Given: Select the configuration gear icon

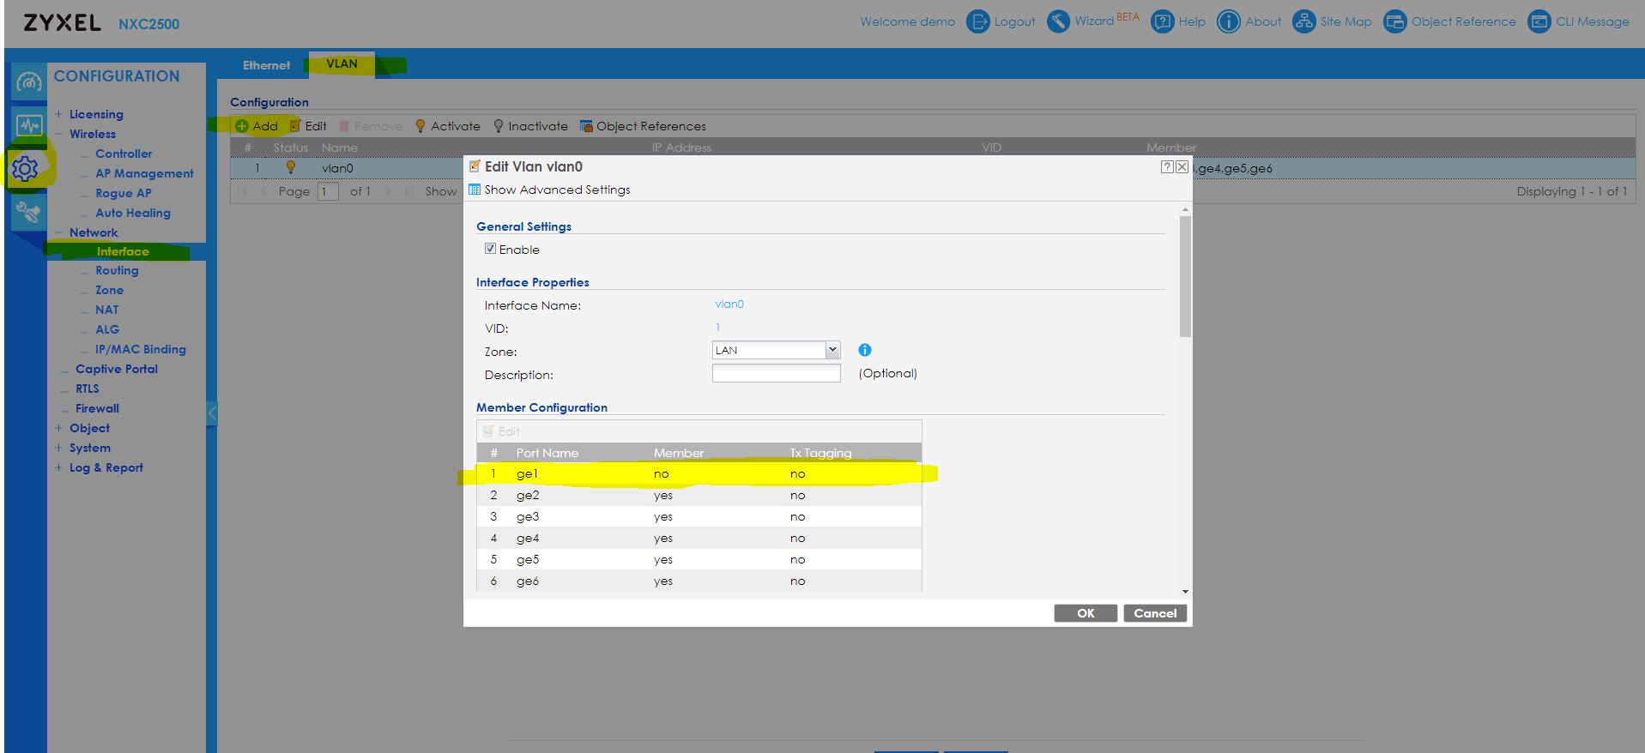Looking at the screenshot, I should pyautogui.click(x=26, y=169).
